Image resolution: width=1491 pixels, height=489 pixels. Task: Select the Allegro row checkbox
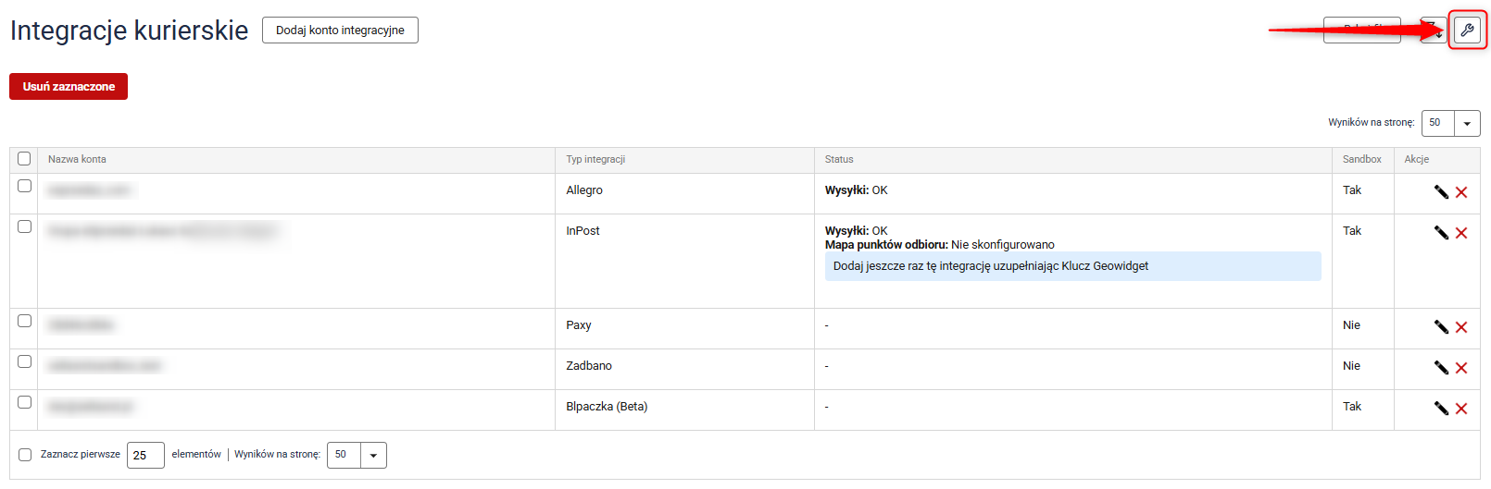[x=25, y=186]
